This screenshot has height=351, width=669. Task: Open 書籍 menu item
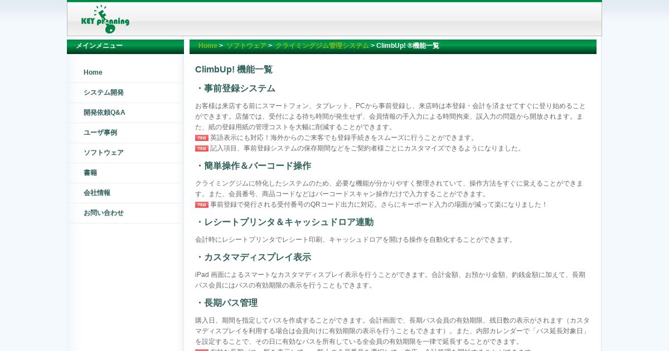[125, 173]
